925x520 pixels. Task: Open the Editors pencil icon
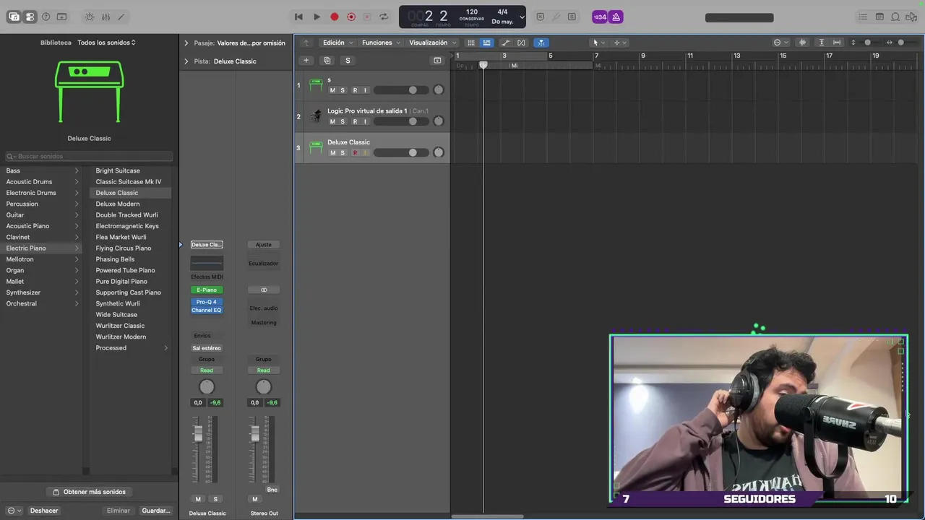click(x=121, y=17)
